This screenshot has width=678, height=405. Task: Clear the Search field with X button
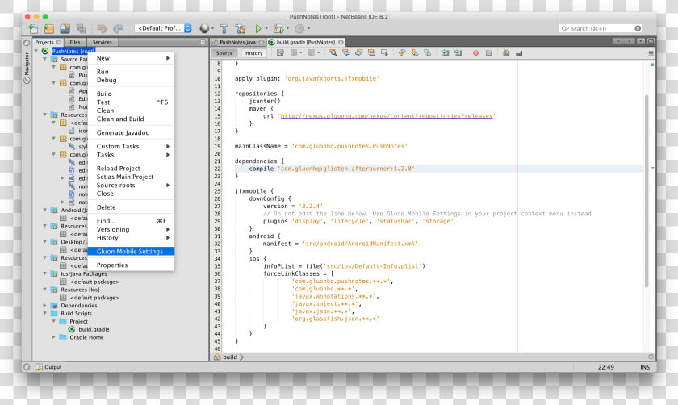coord(638,28)
